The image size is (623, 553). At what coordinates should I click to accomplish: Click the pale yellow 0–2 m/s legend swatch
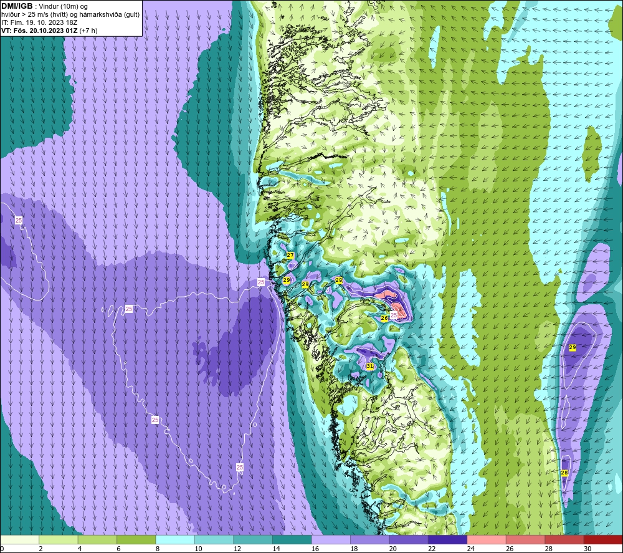[19, 539]
